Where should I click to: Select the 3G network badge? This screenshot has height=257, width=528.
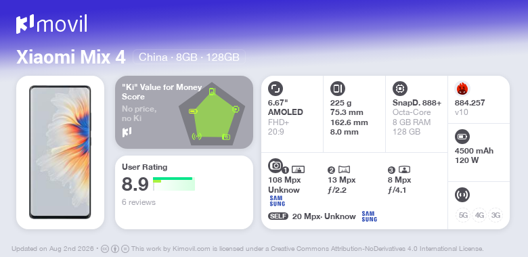(496, 215)
